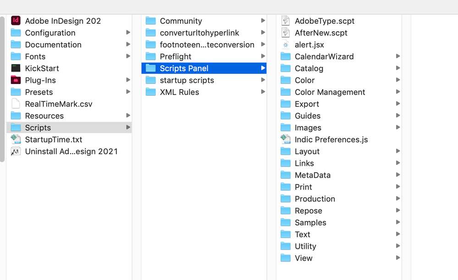Viewport: 458px width, 280px height.
Task: Select the alert.jsx file name
Action: [x=309, y=45]
